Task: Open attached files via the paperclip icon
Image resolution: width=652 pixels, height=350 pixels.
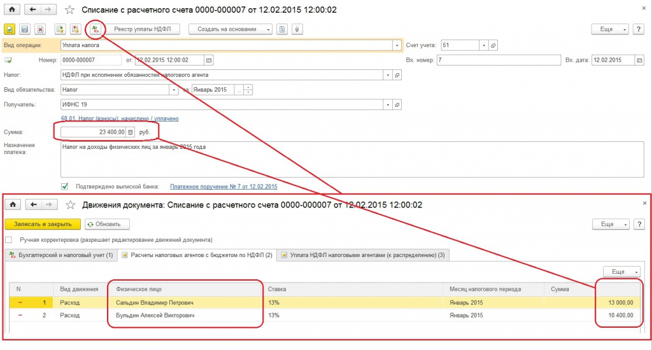Action: 297,29
